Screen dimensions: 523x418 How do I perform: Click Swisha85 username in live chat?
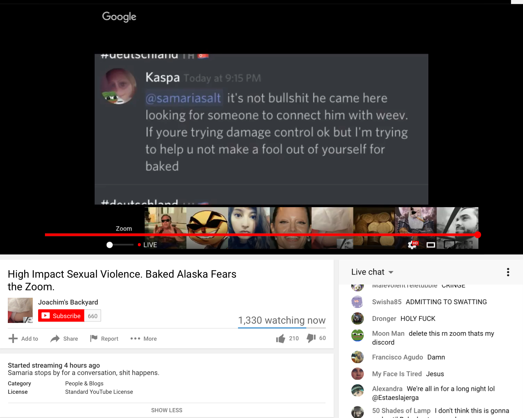[x=387, y=302]
